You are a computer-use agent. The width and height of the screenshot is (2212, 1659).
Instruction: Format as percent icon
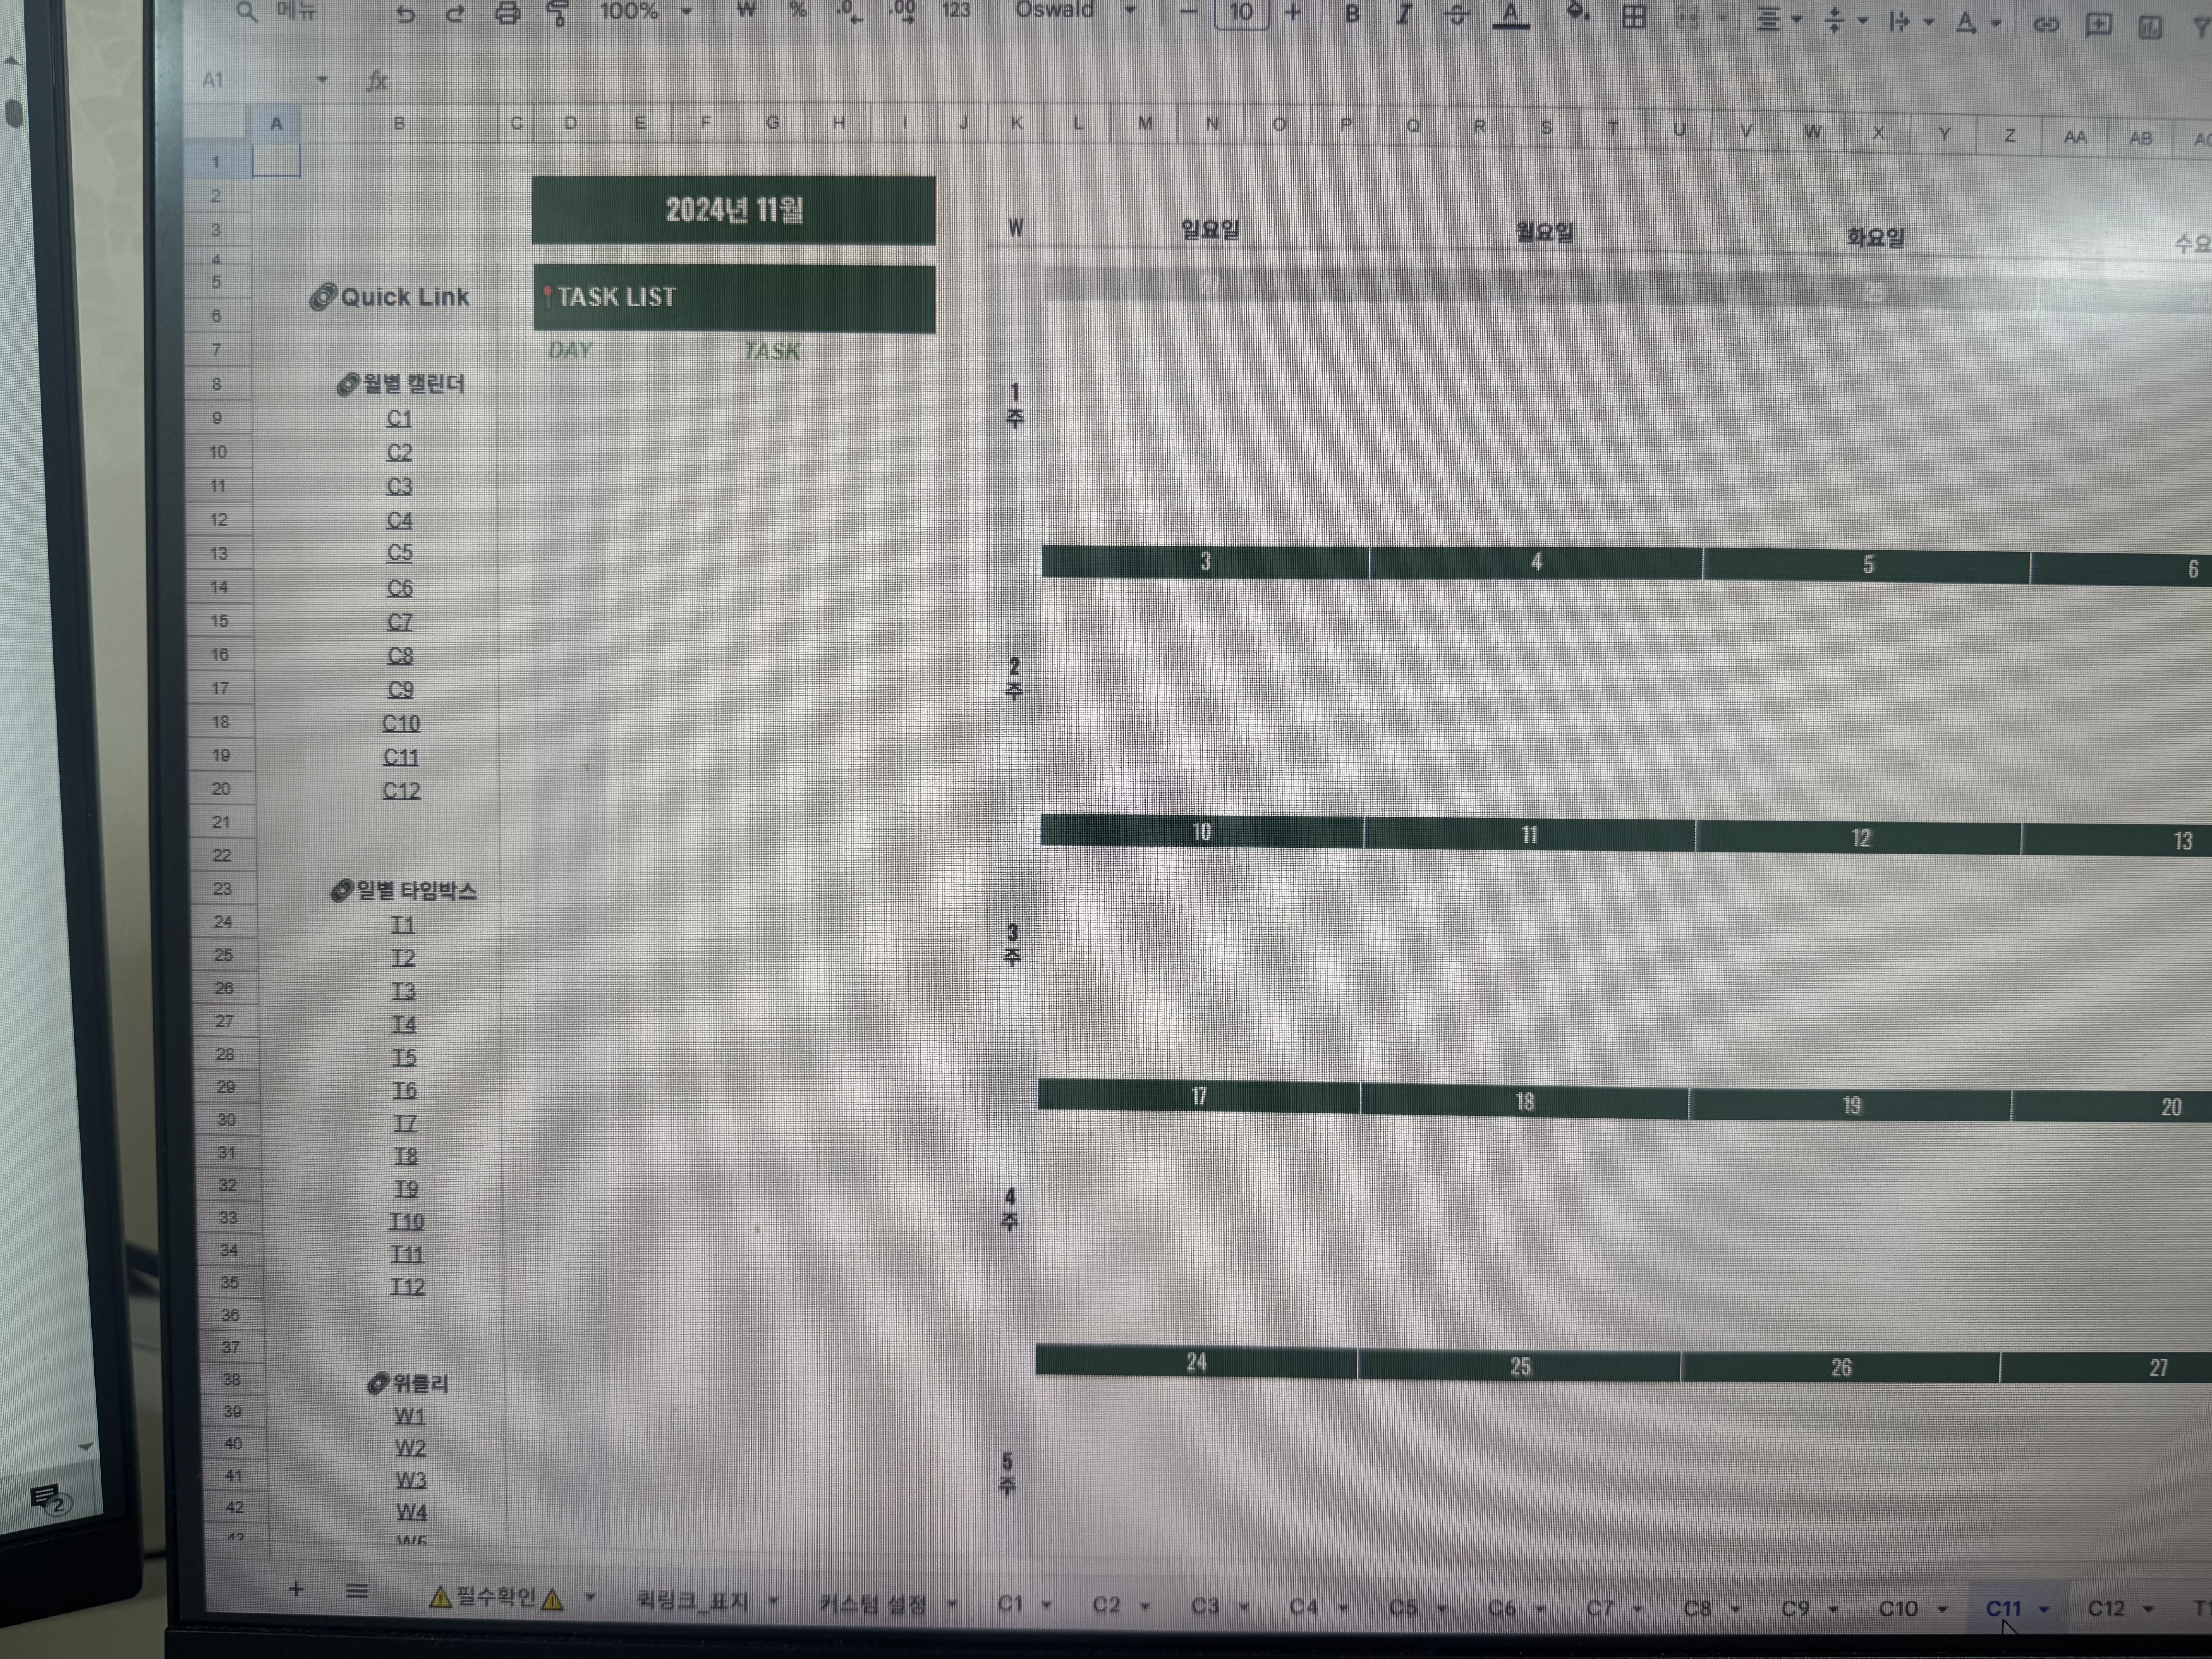click(x=798, y=11)
